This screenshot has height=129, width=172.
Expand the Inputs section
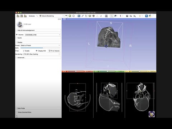pyautogui.click(x=38, y=38)
